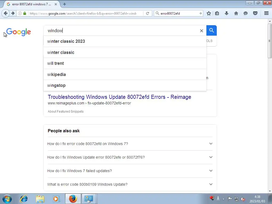Screen dimensions: 272x204
Task: Pick the 'wikipedia' suggestion
Action: (125, 74)
